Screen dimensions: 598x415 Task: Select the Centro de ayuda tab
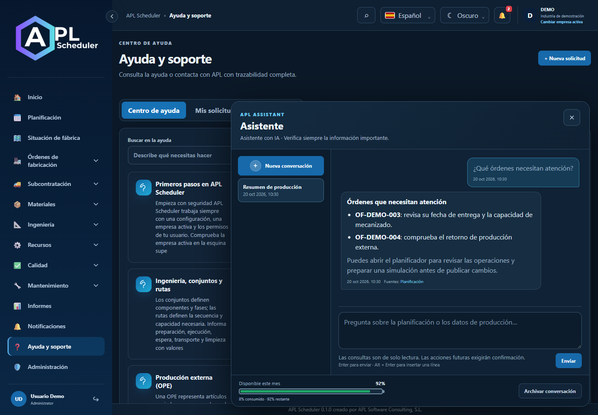click(x=154, y=110)
